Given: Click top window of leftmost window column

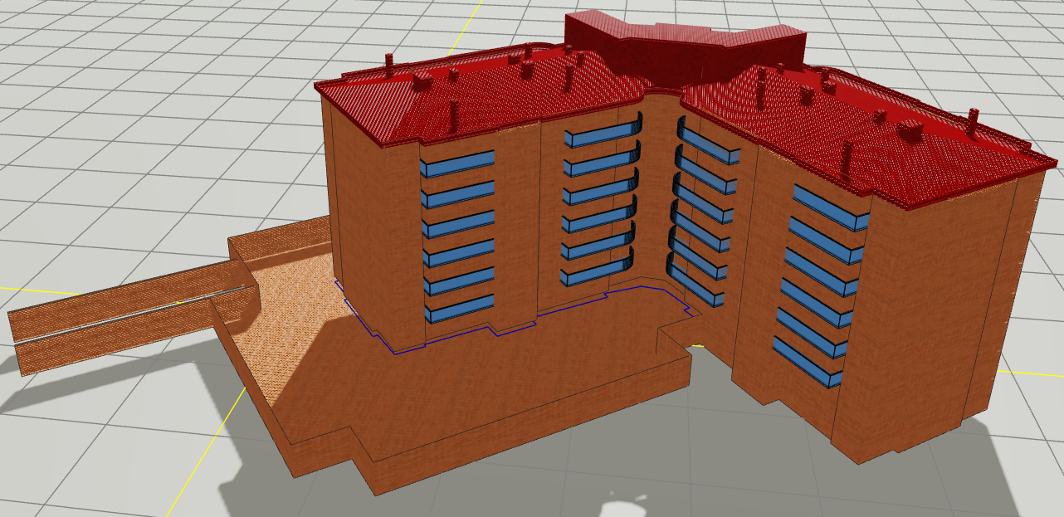Looking at the screenshot, I should 456,163.
